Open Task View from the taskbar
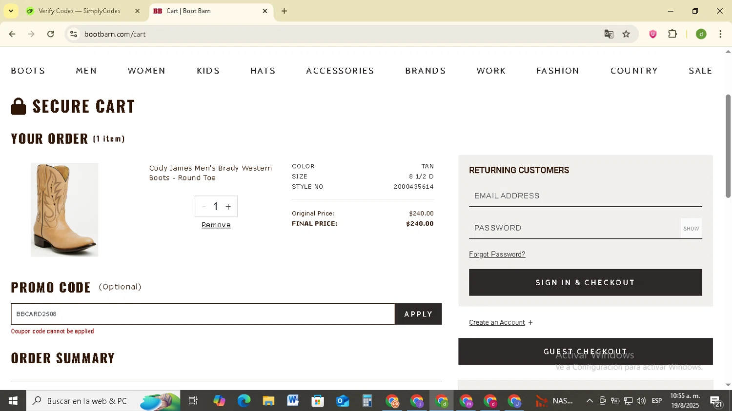This screenshot has width=732, height=411. point(193,401)
